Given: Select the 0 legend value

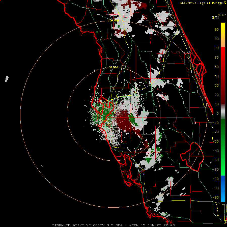Looking at the screenshot, I should point(218,113).
